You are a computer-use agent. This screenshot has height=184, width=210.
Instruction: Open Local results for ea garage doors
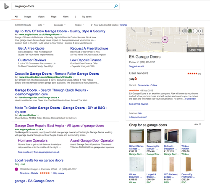39,160
